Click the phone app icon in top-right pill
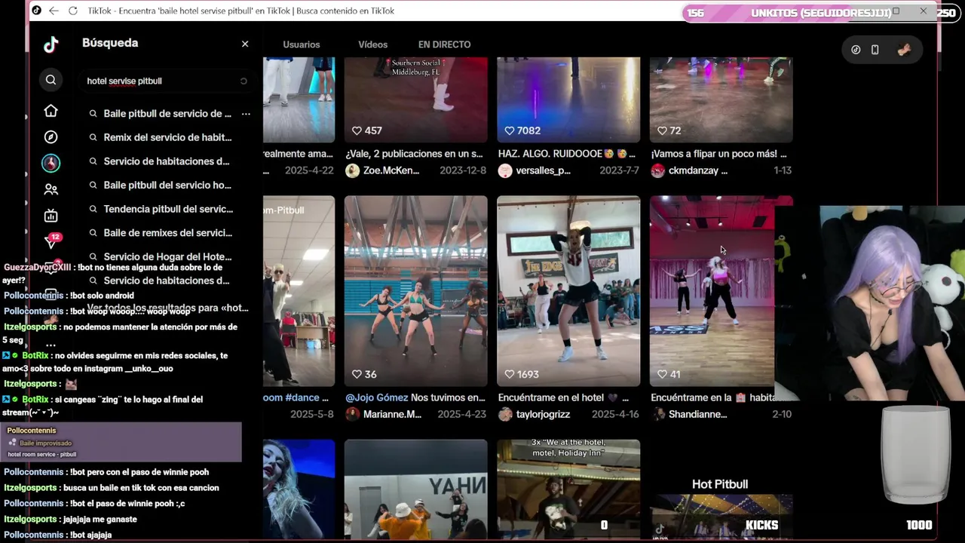965x543 pixels. [x=875, y=50]
